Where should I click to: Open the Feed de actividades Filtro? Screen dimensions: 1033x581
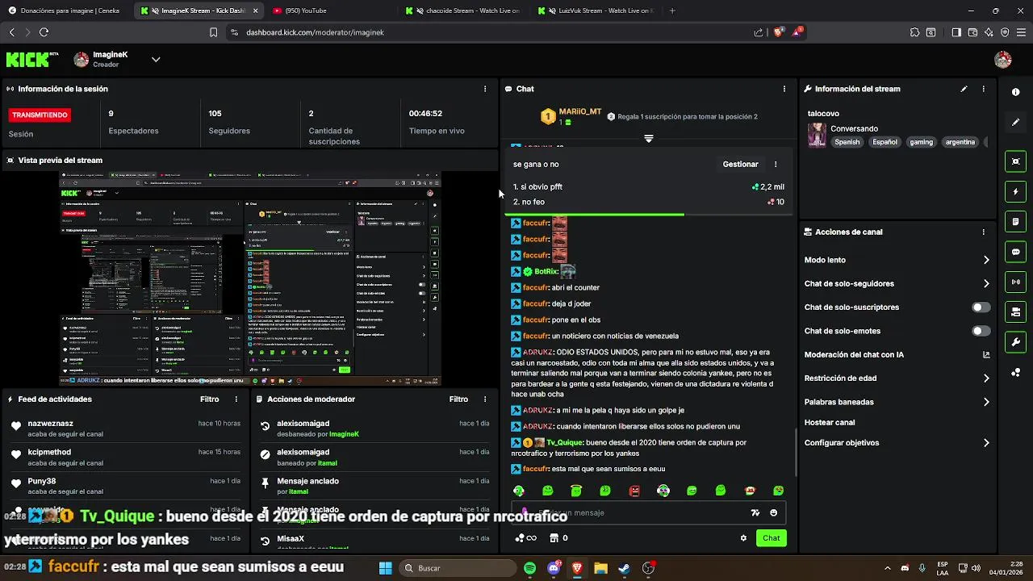click(209, 399)
